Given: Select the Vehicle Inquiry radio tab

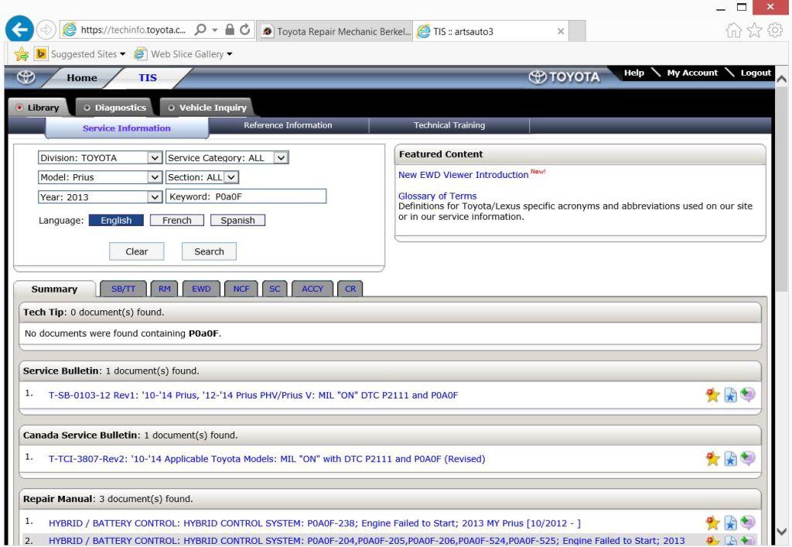Looking at the screenshot, I should point(207,108).
